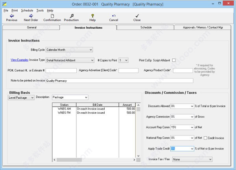Viewport: 236px width, 170px height.
Task: Click the station table scroll-down arrow
Action: coord(138,156)
